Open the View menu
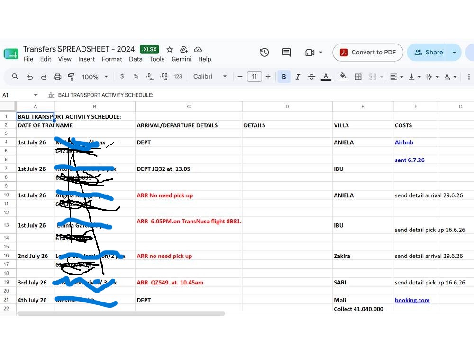The image size is (474, 355). point(64,59)
